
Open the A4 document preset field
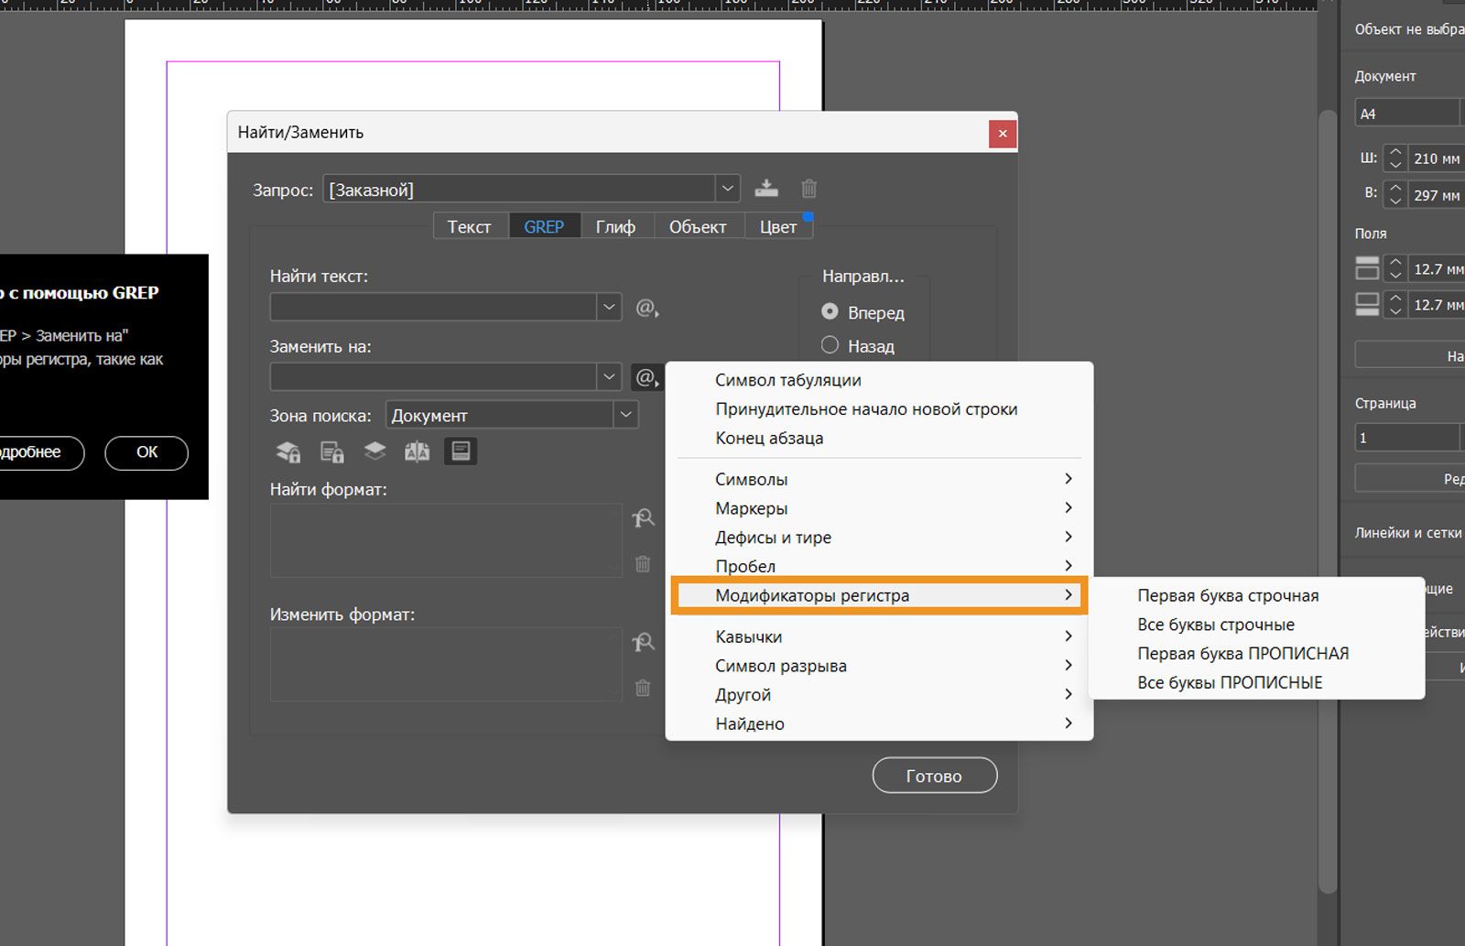[1407, 114]
